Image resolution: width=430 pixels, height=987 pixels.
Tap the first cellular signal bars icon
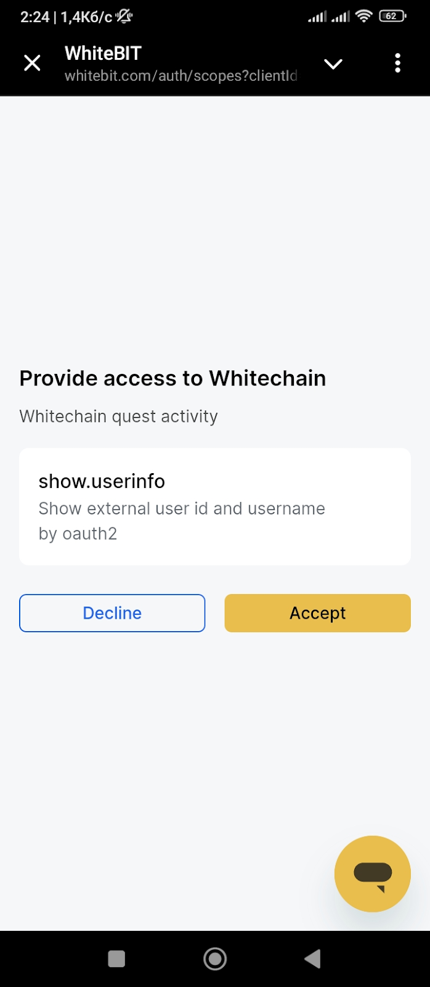(x=317, y=17)
